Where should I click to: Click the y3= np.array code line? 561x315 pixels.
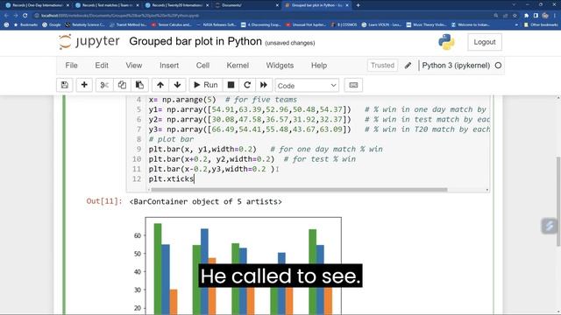(x=318, y=129)
